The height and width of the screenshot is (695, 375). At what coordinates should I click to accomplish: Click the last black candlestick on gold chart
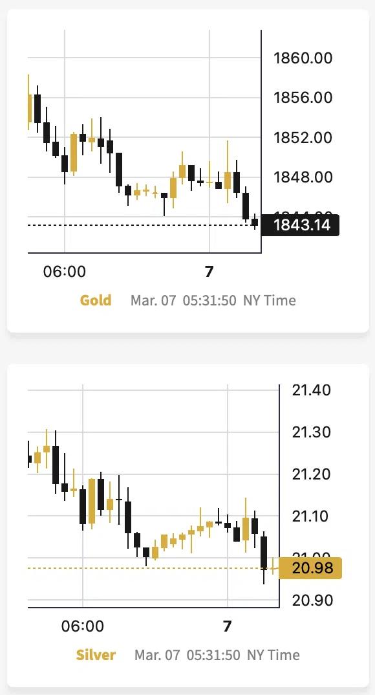pyautogui.click(x=255, y=221)
